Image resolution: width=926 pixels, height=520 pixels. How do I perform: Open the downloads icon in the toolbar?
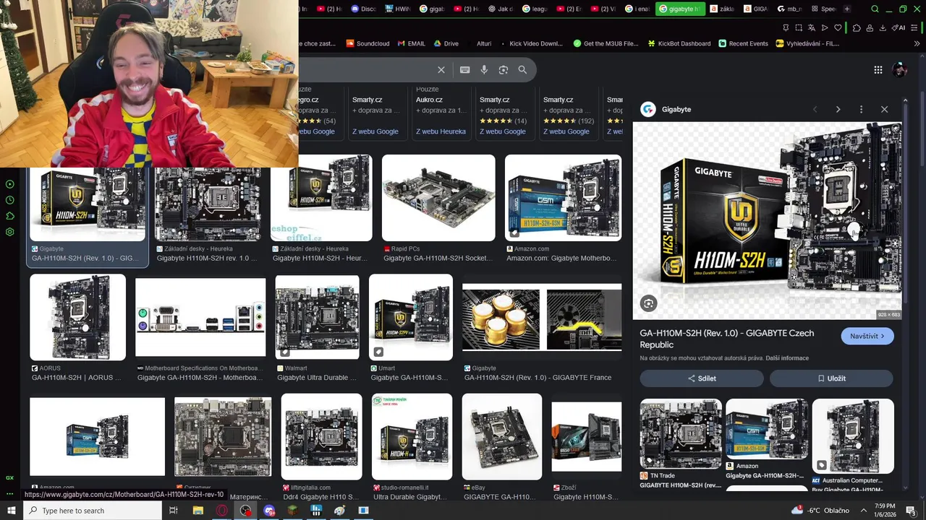[x=883, y=27]
